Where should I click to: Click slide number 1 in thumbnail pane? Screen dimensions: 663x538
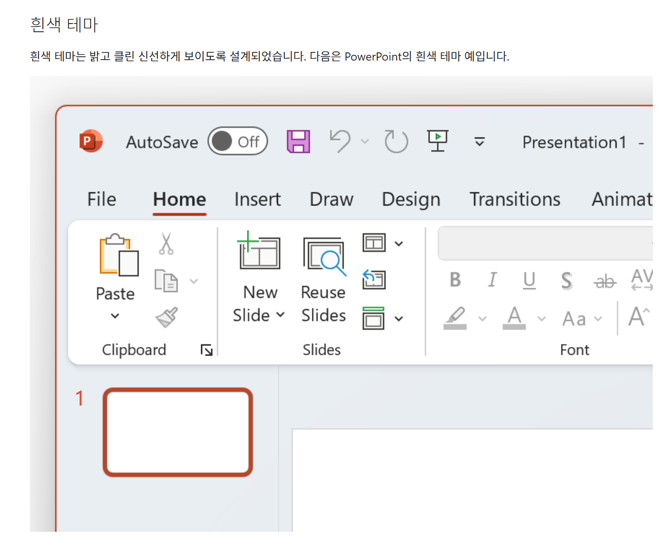pos(80,398)
